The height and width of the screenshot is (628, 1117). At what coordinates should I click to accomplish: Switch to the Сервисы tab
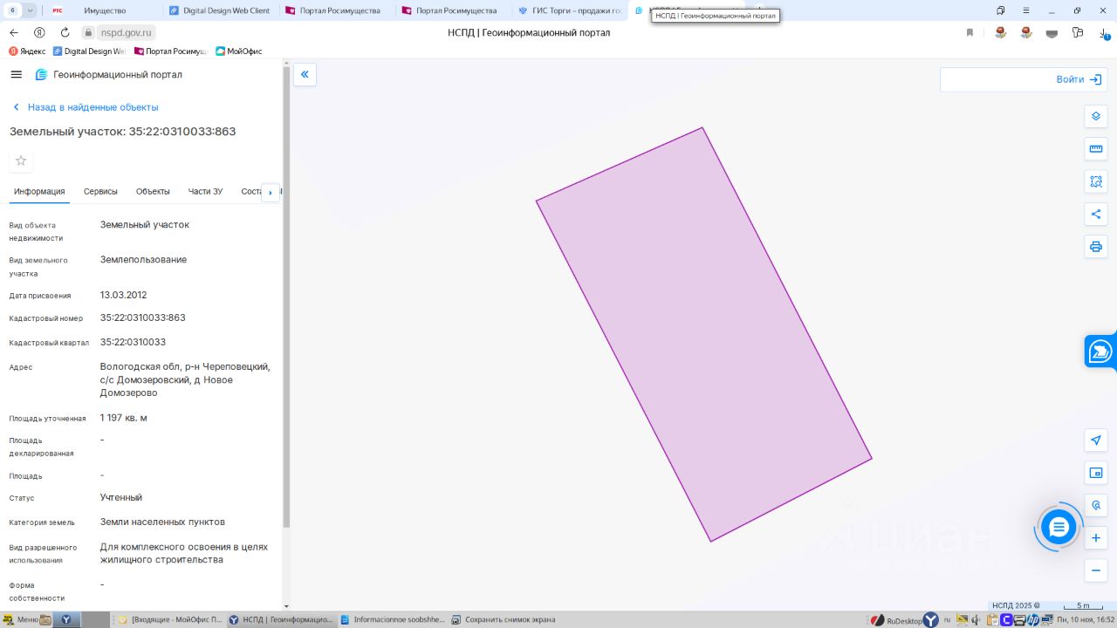pos(100,191)
